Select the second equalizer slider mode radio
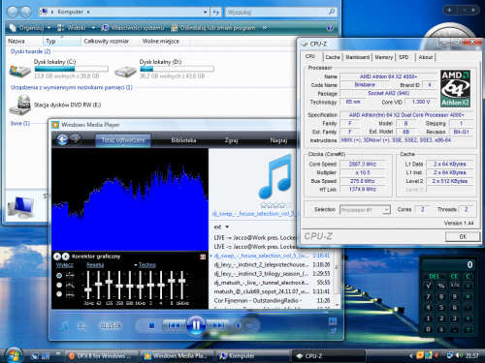This screenshot has height=363, width=485. (59, 285)
